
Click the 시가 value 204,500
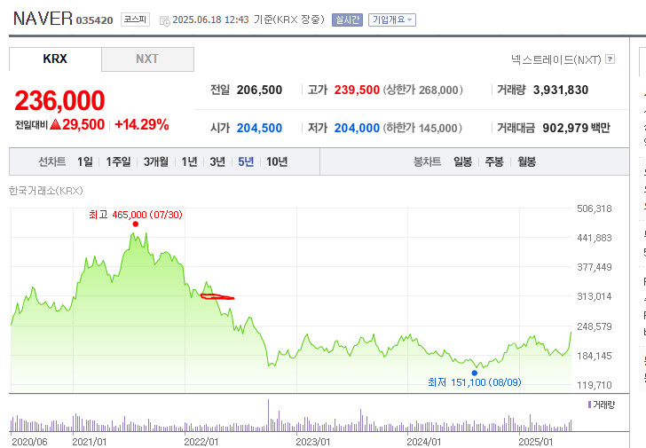[x=259, y=128]
